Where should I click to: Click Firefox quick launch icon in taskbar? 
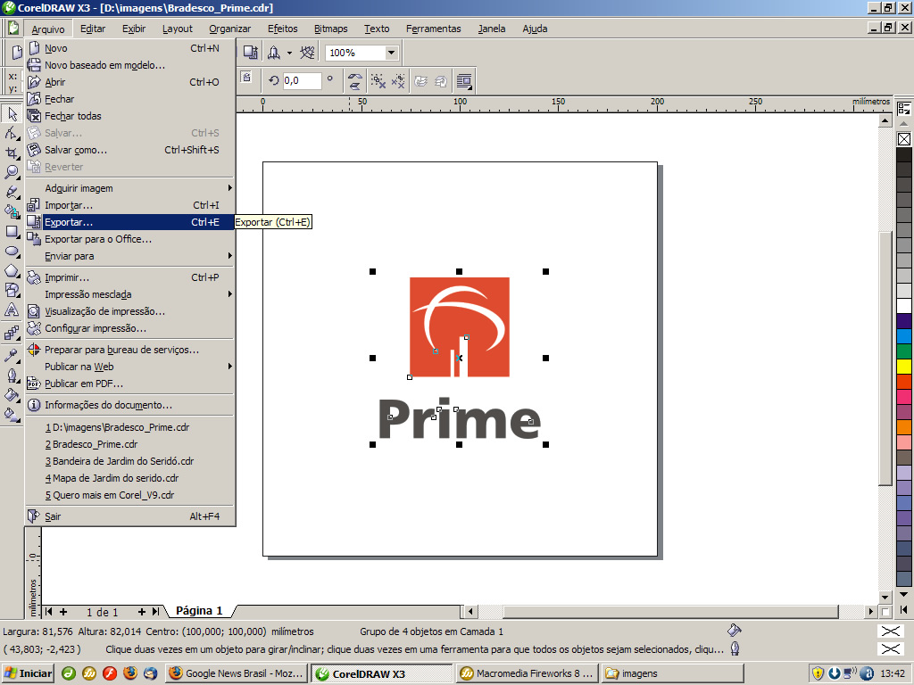130,673
